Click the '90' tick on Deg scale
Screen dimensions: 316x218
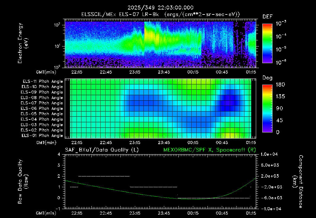(x=280, y=108)
